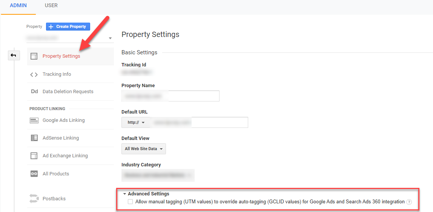Click the Data Deletion Requests Dd icon
Viewport: 433px width, 212px height.
(x=34, y=92)
